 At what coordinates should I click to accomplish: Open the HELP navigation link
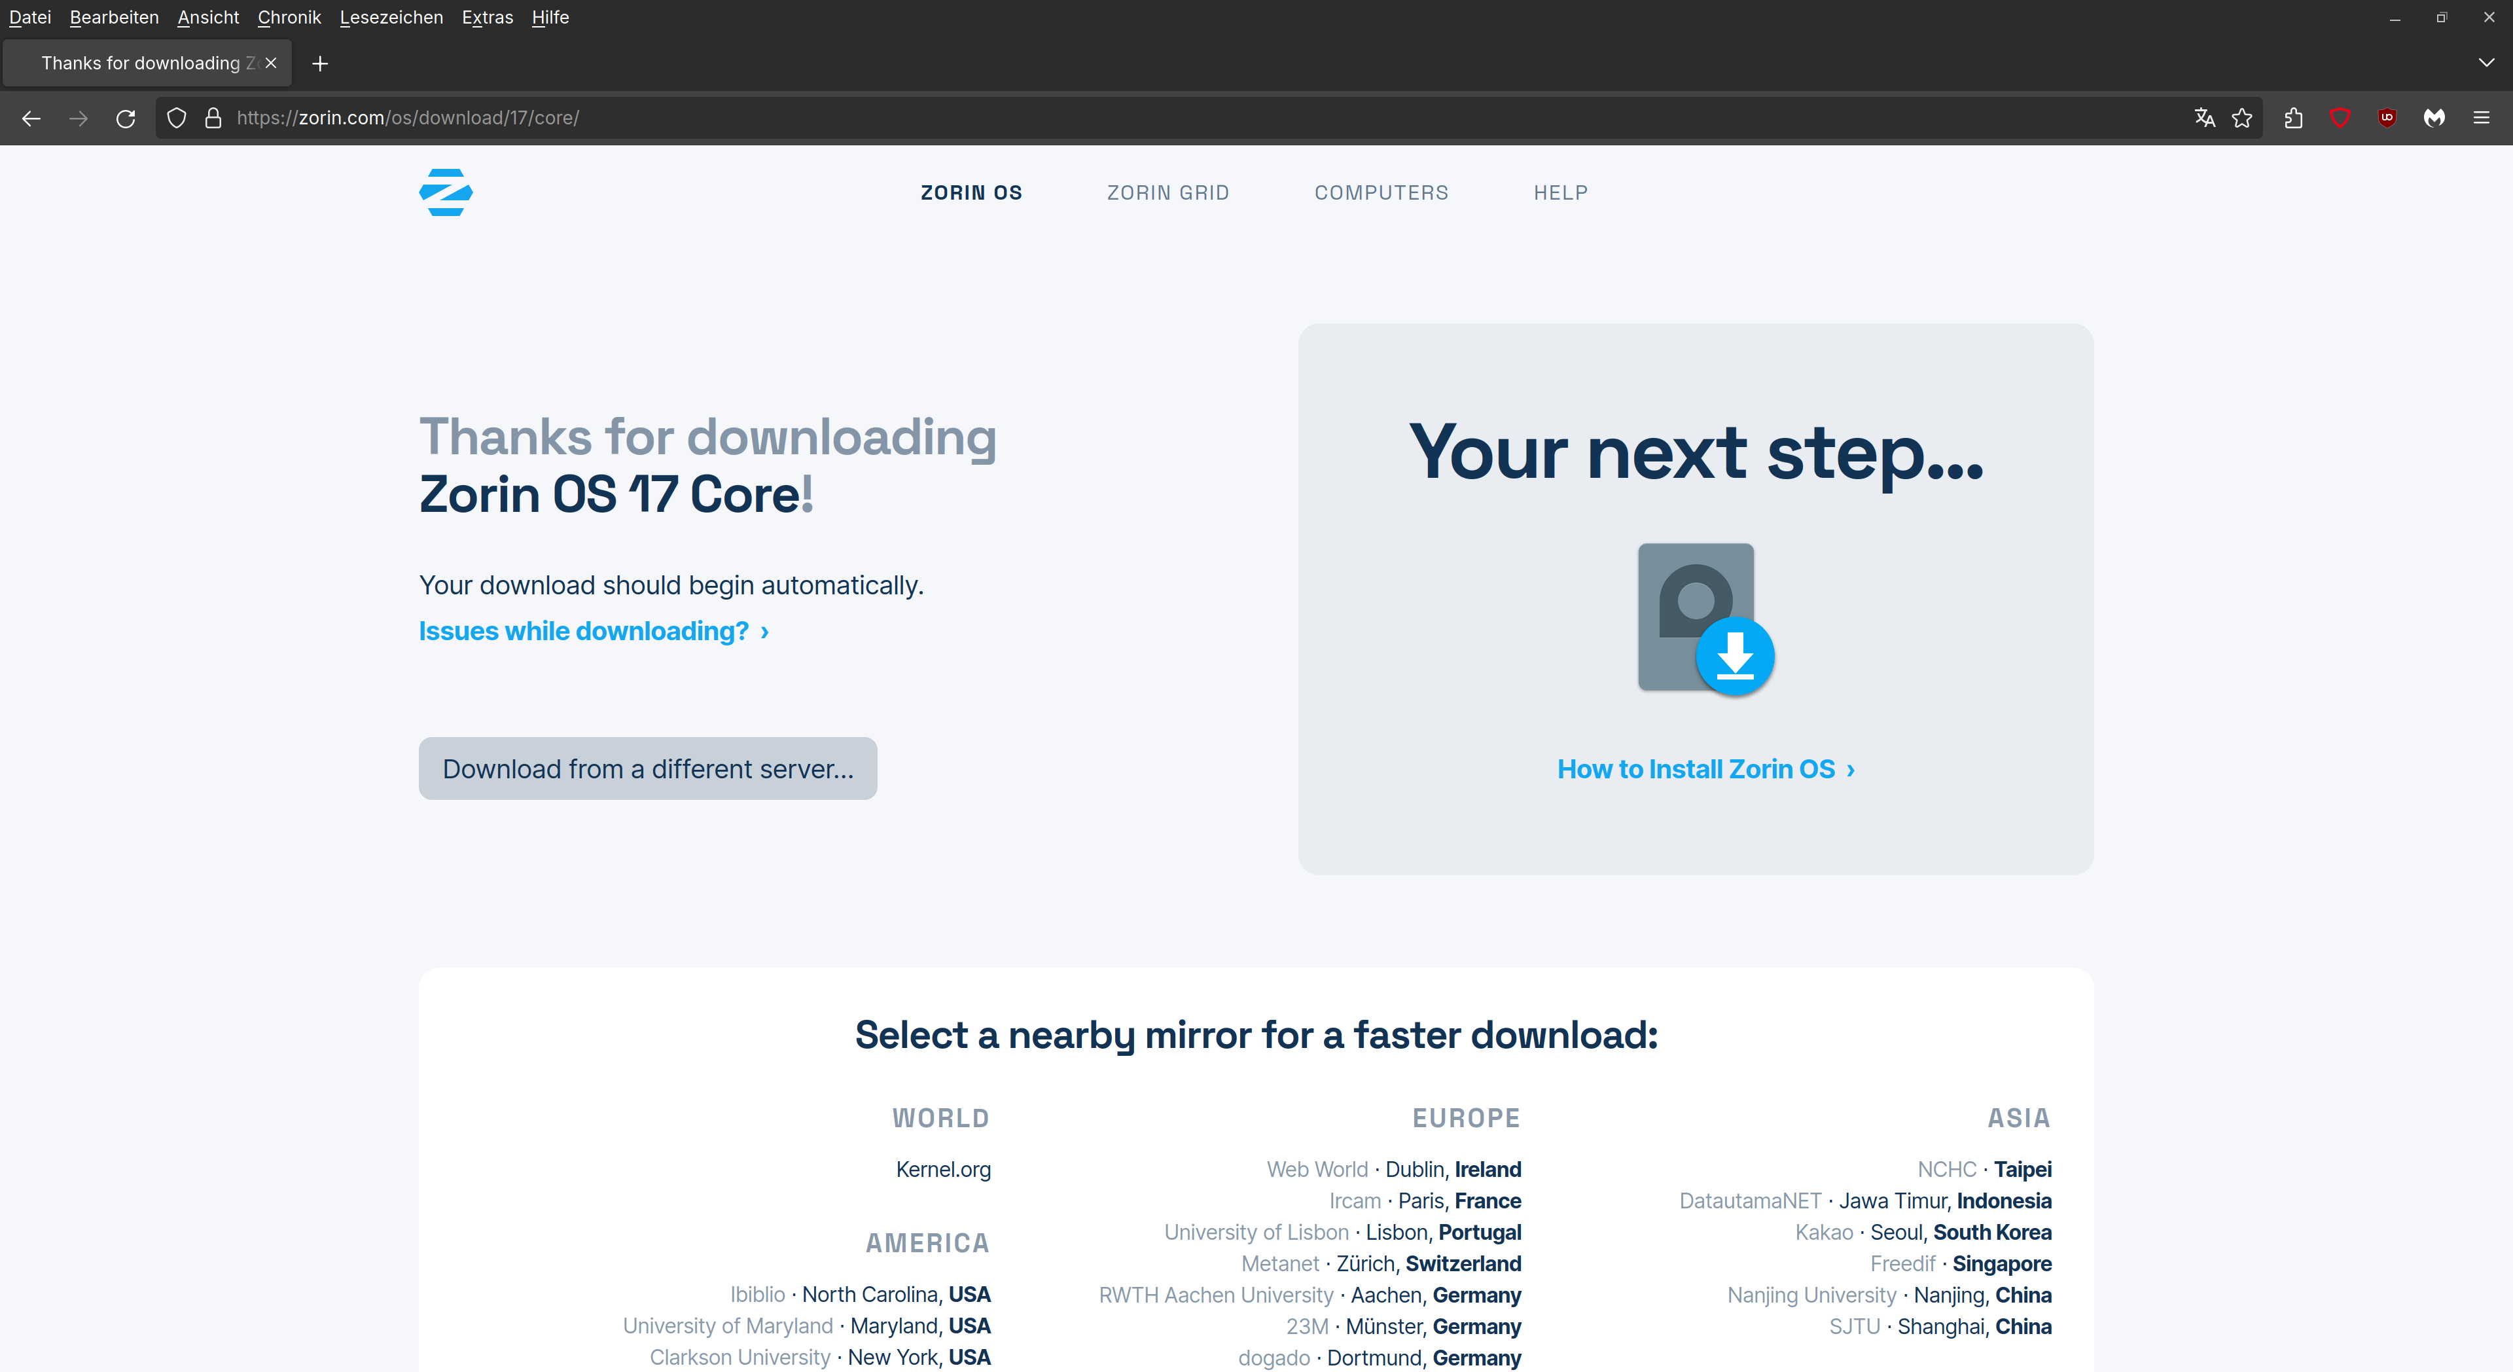click(x=1561, y=193)
